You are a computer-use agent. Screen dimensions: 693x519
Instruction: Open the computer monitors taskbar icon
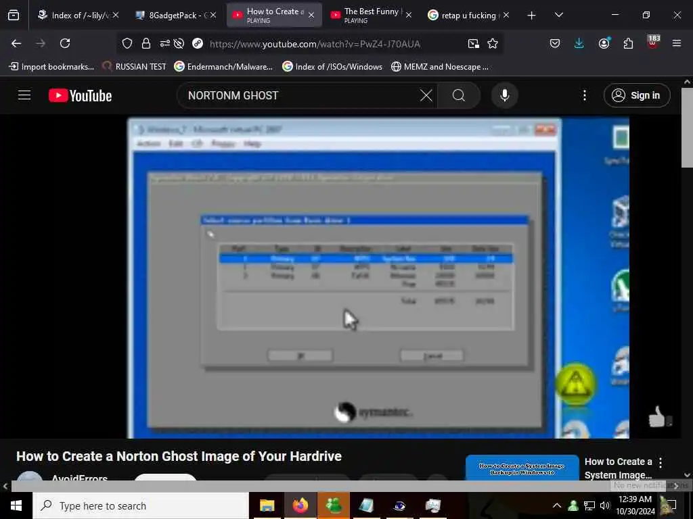(x=432, y=505)
